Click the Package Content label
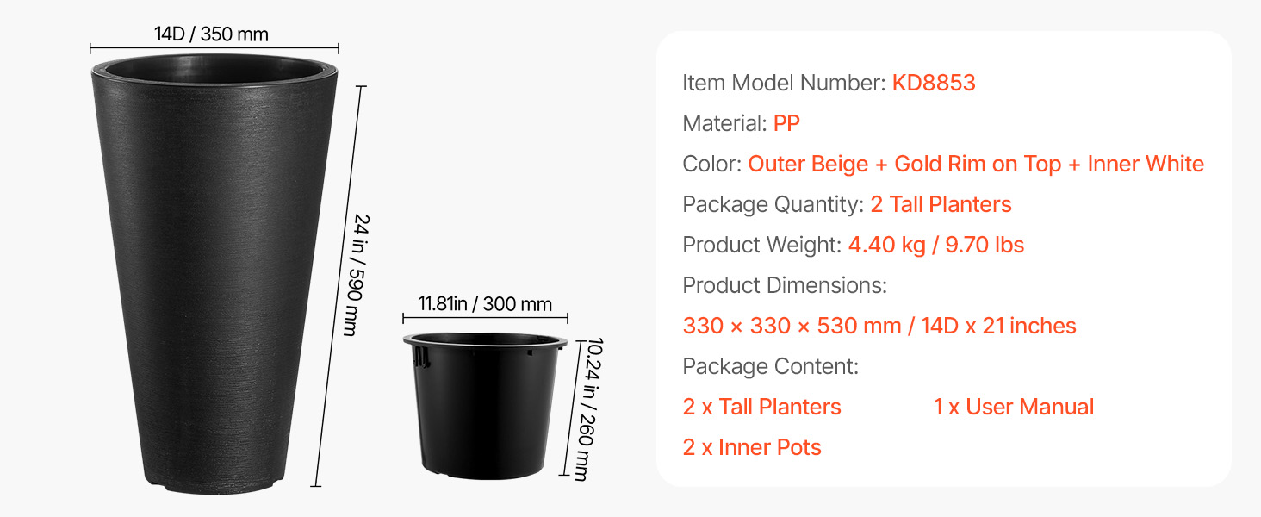 click(771, 366)
